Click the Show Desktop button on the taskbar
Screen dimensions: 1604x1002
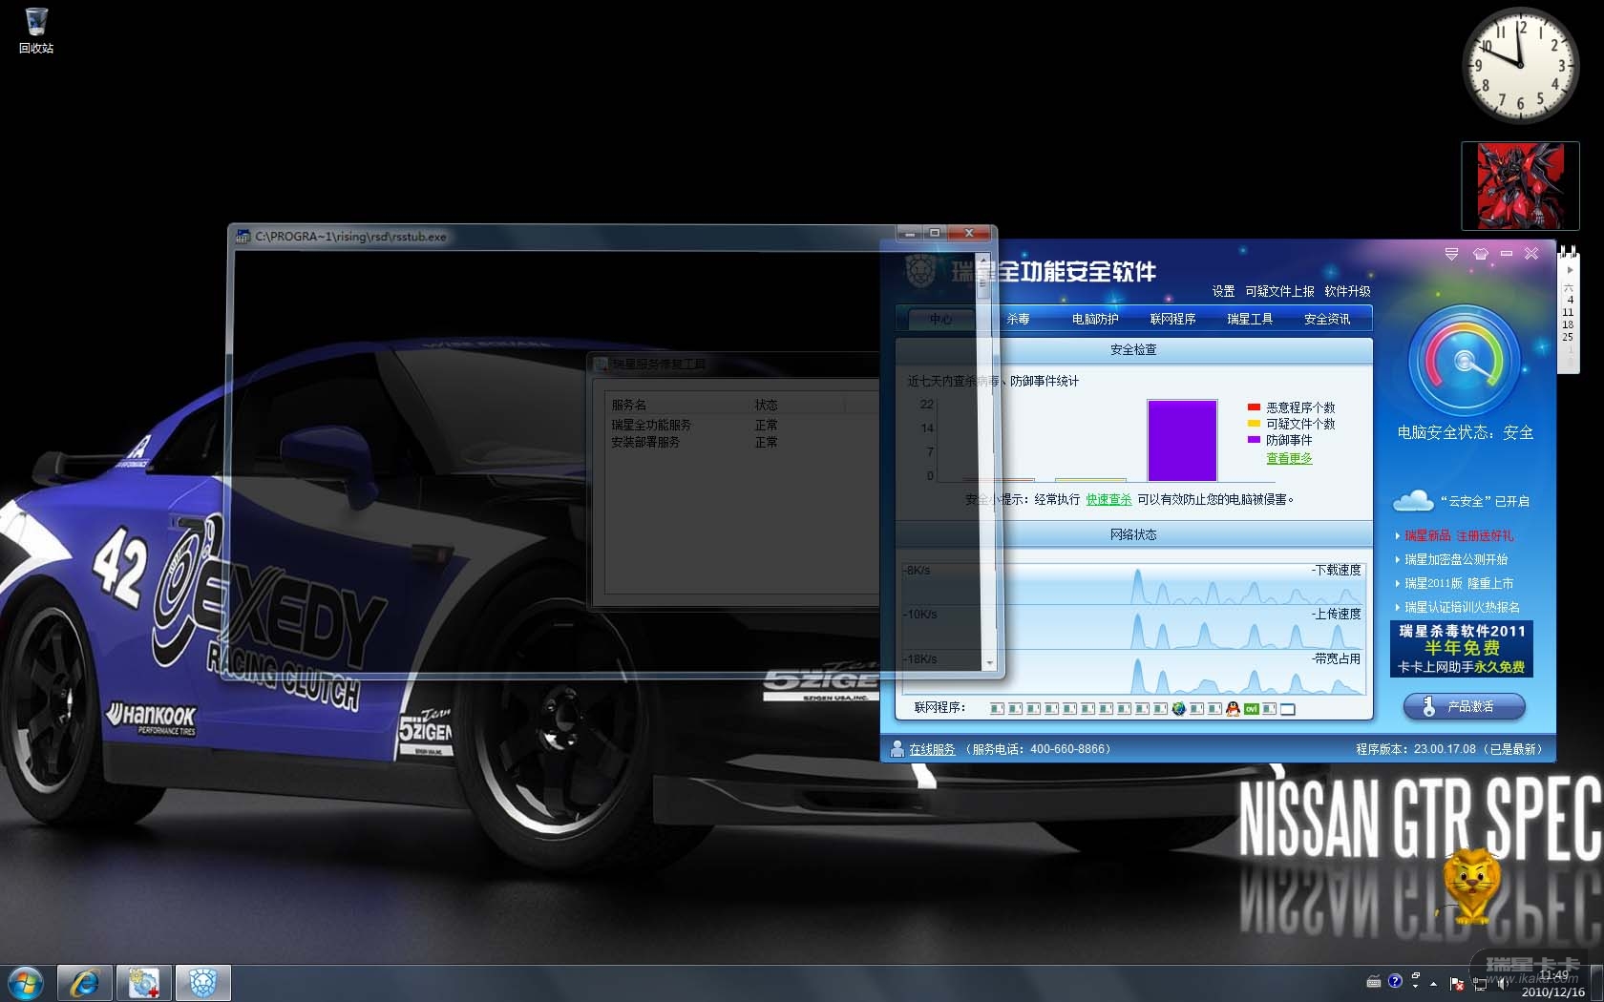coord(1596,983)
